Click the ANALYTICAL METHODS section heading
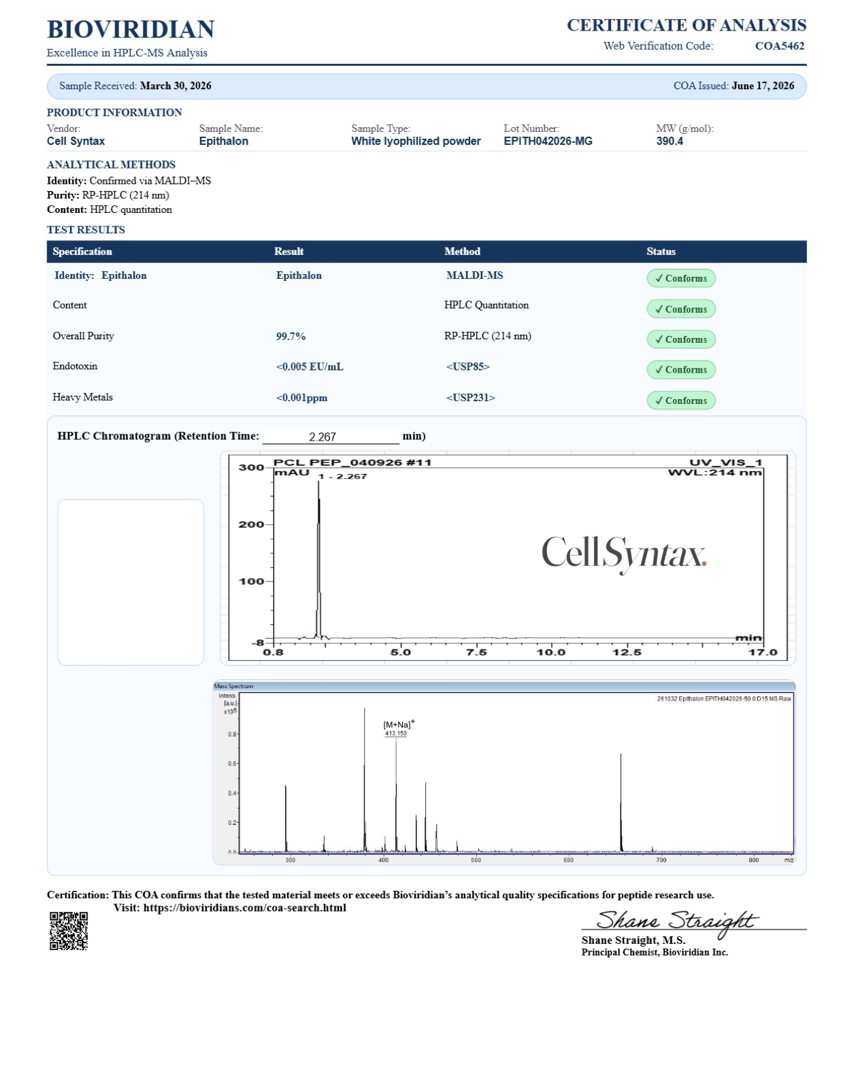Viewport: 841px width, 1088px height. point(111,165)
